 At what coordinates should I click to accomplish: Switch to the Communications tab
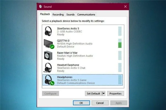tap(86, 15)
